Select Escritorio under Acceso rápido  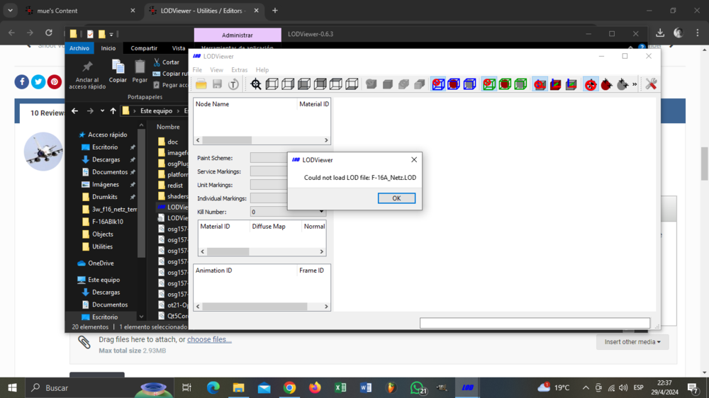coord(104,147)
